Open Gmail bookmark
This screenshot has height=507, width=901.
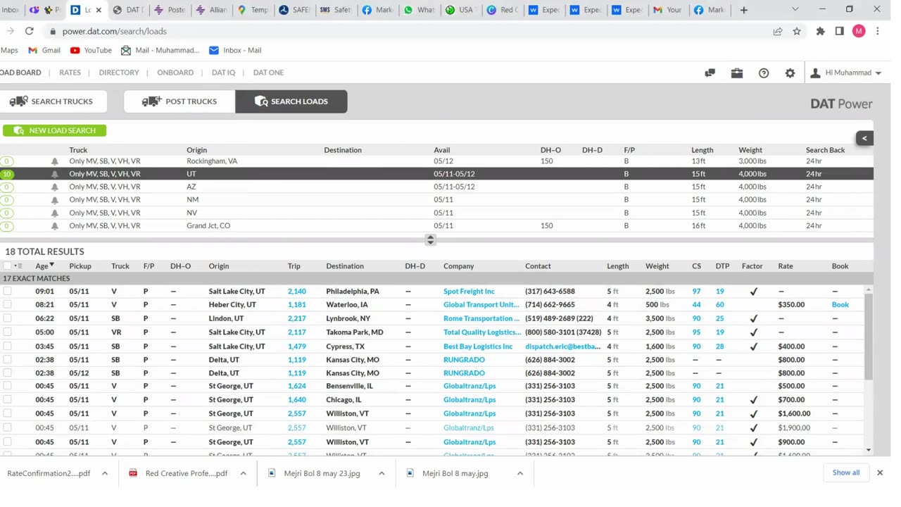click(44, 50)
